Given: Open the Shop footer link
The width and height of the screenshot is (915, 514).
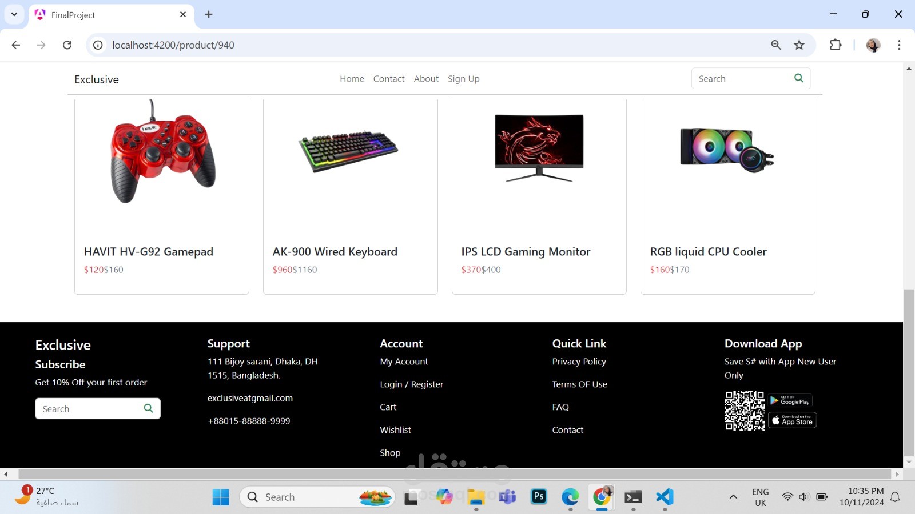Looking at the screenshot, I should point(390,453).
